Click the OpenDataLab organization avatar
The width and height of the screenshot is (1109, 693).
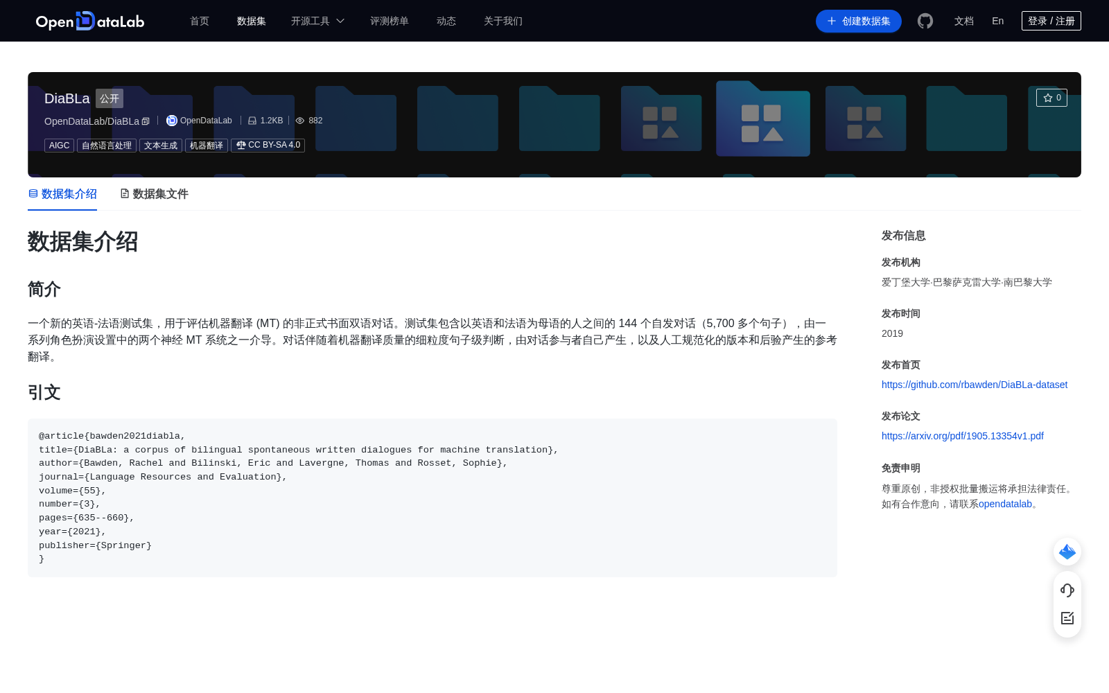point(172,121)
